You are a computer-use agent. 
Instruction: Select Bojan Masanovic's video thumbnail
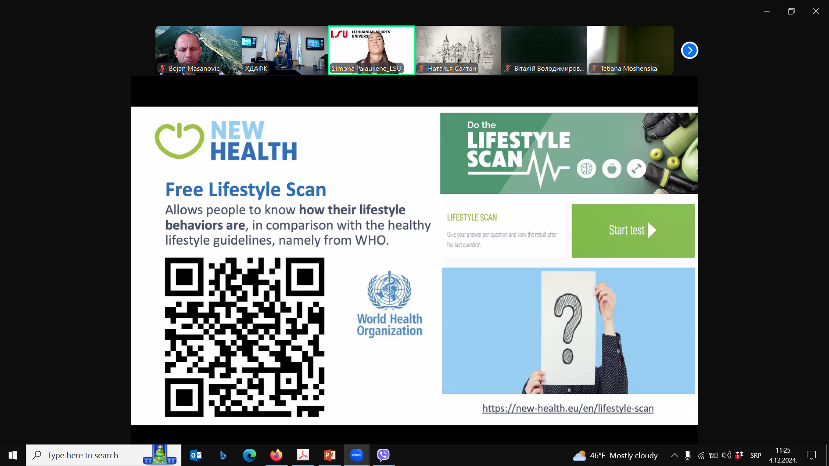point(199,50)
